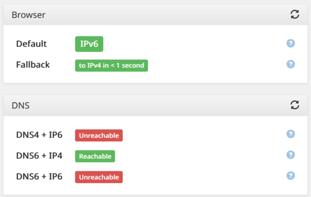Select the DNS panel heading

tap(21, 106)
